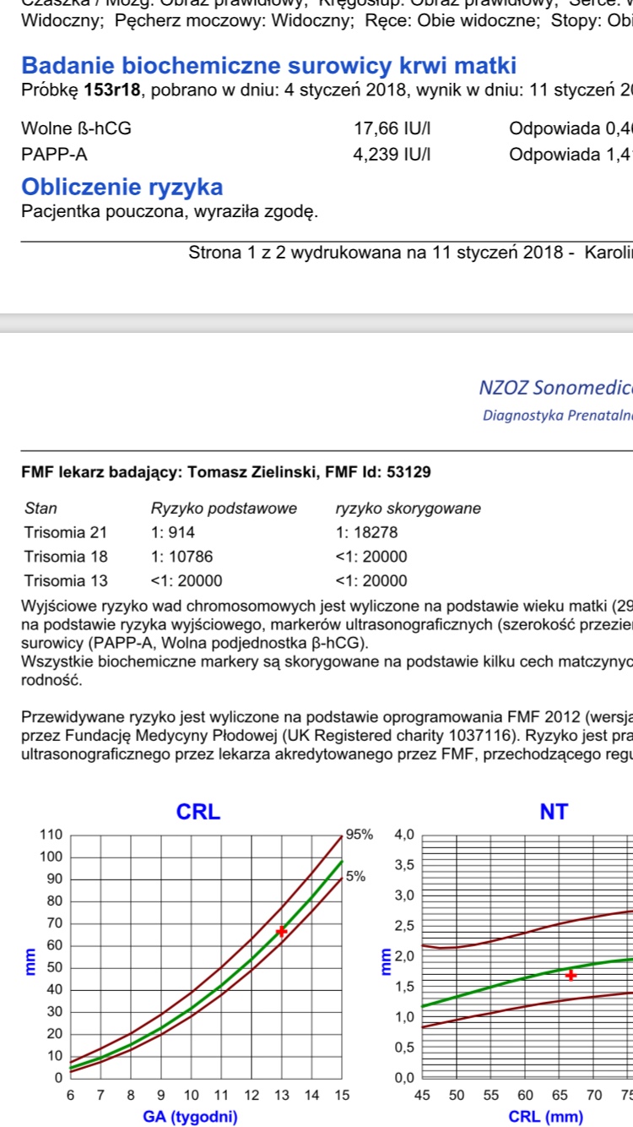The image size is (633, 1127).
Task: Select the 'Wolne ß-hCG' row label
Action: pyautogui.click(x=76, y=129)
